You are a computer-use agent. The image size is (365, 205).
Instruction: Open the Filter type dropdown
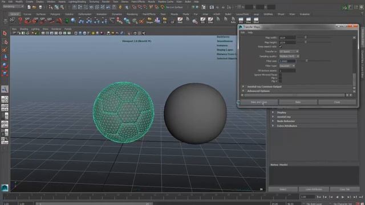coord(287,66)
